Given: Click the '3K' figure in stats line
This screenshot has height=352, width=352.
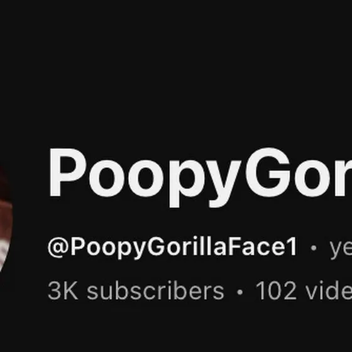Looking at the screenshot, I should [x=63, y=290].
